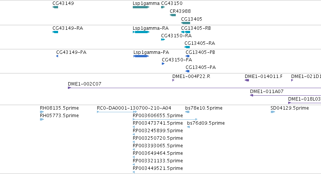Select the DME1-011A07 purple arrow line
Screen dimensions: 321x174
[286, 95]
